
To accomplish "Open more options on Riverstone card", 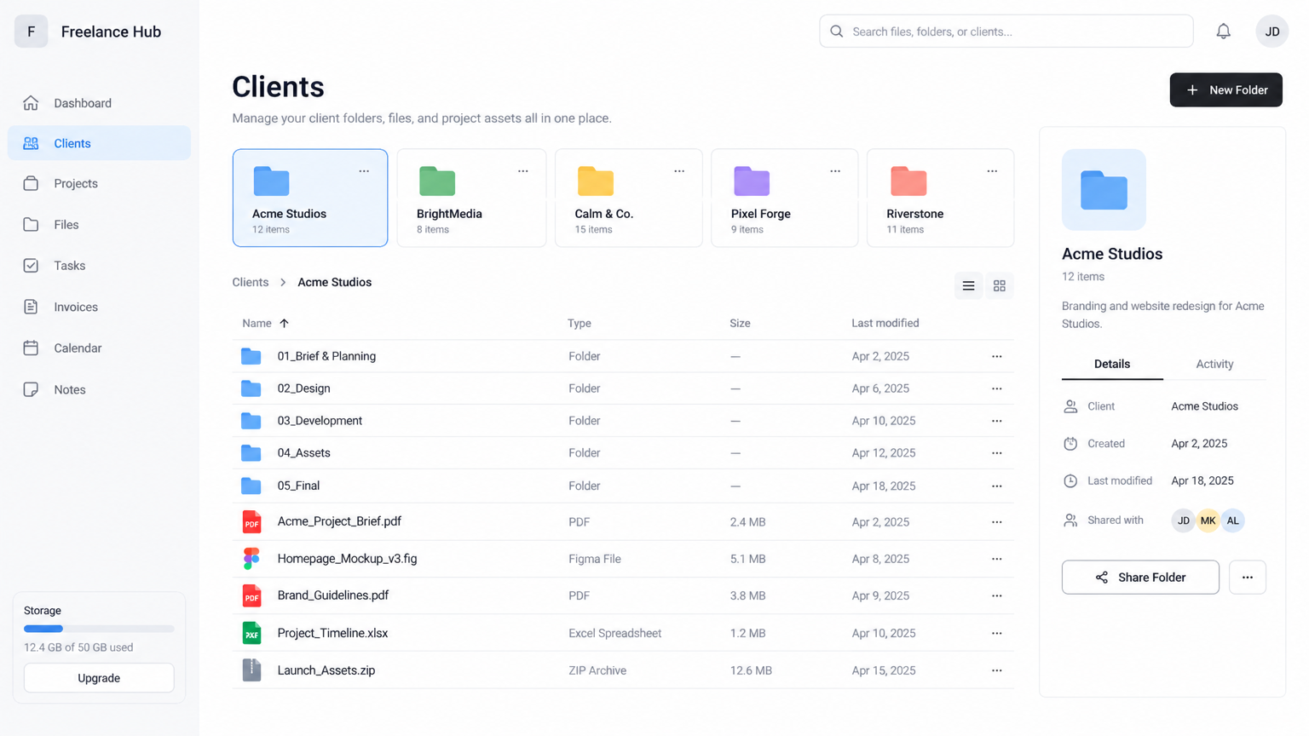I will (992, 171).
